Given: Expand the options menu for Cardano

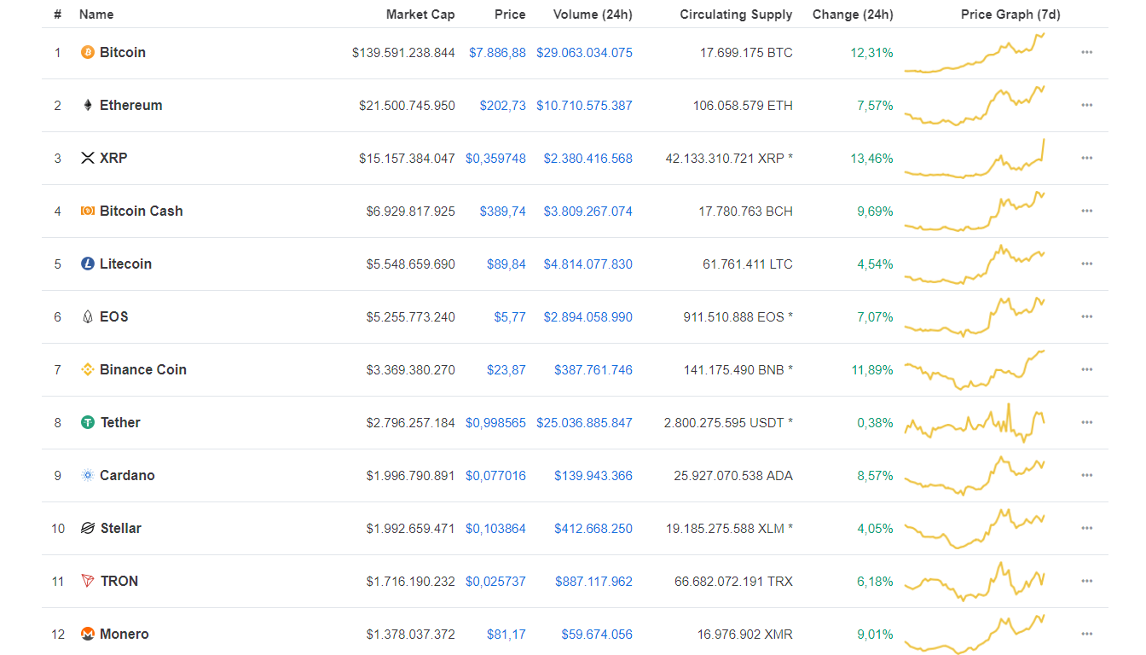Looking at the screenshot, I should [1086, 476].
